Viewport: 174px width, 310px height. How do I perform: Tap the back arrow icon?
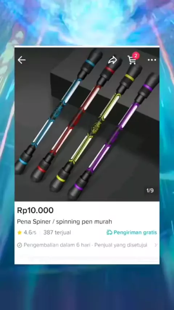(x=21, y=60)
